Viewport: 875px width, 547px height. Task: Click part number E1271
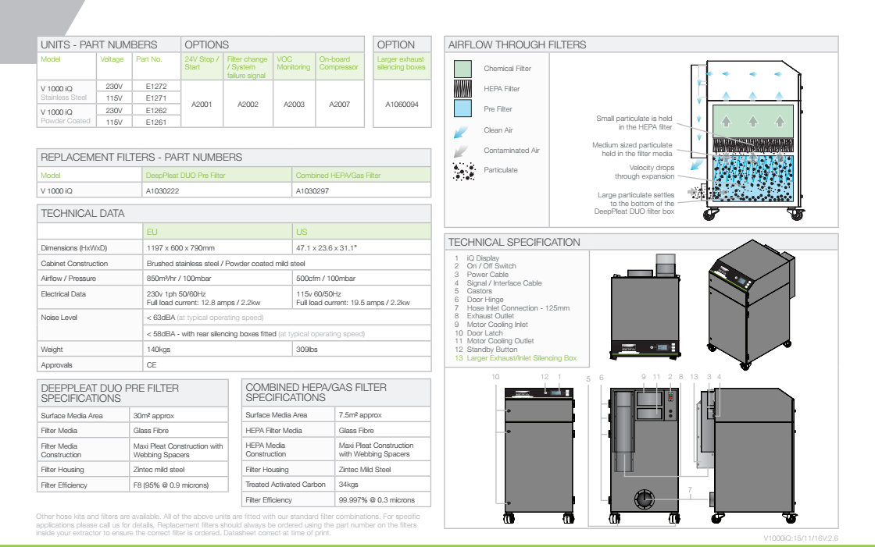(x=156, y=98)
